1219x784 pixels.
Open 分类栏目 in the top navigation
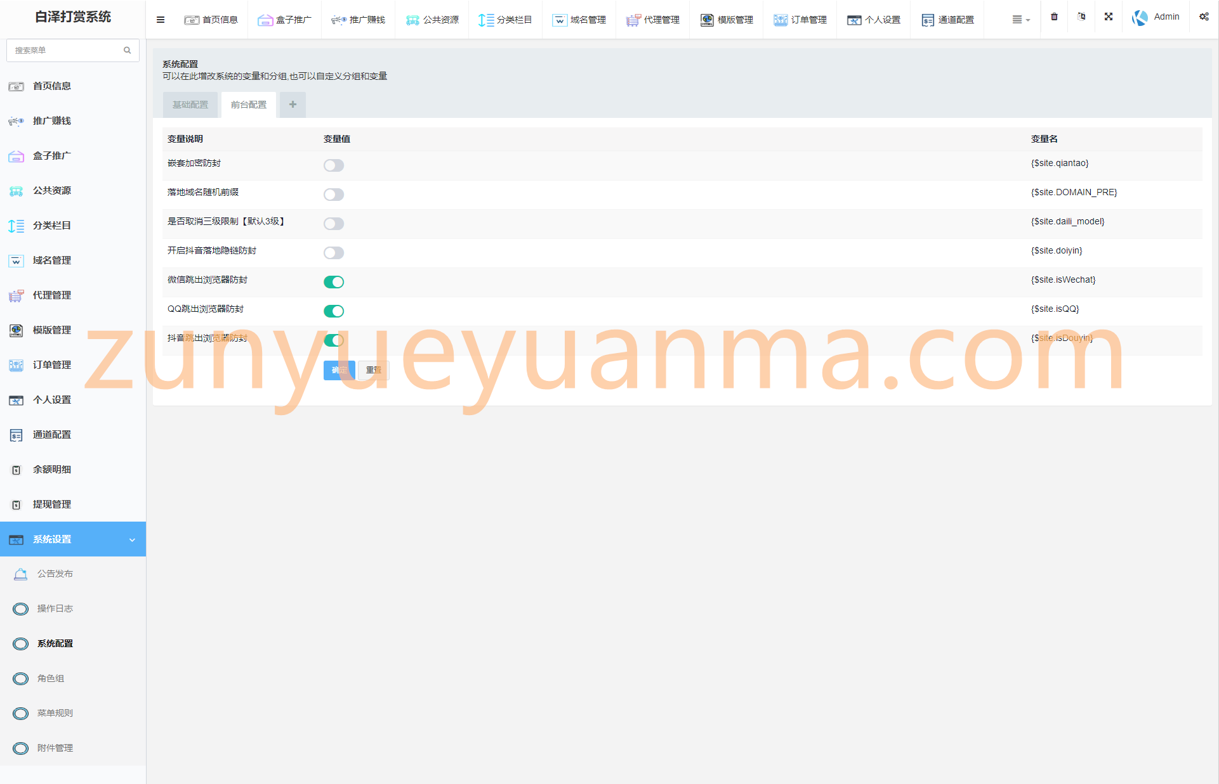[x=506, y=20]
